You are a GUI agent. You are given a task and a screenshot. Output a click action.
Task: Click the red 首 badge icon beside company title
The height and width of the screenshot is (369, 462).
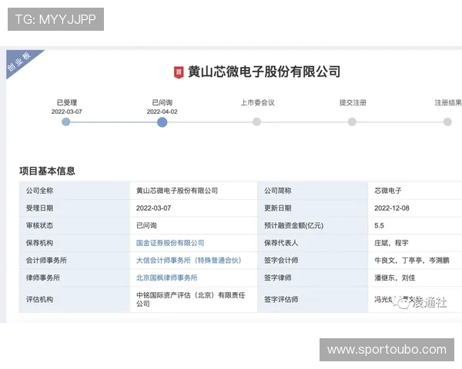[179, 72]
